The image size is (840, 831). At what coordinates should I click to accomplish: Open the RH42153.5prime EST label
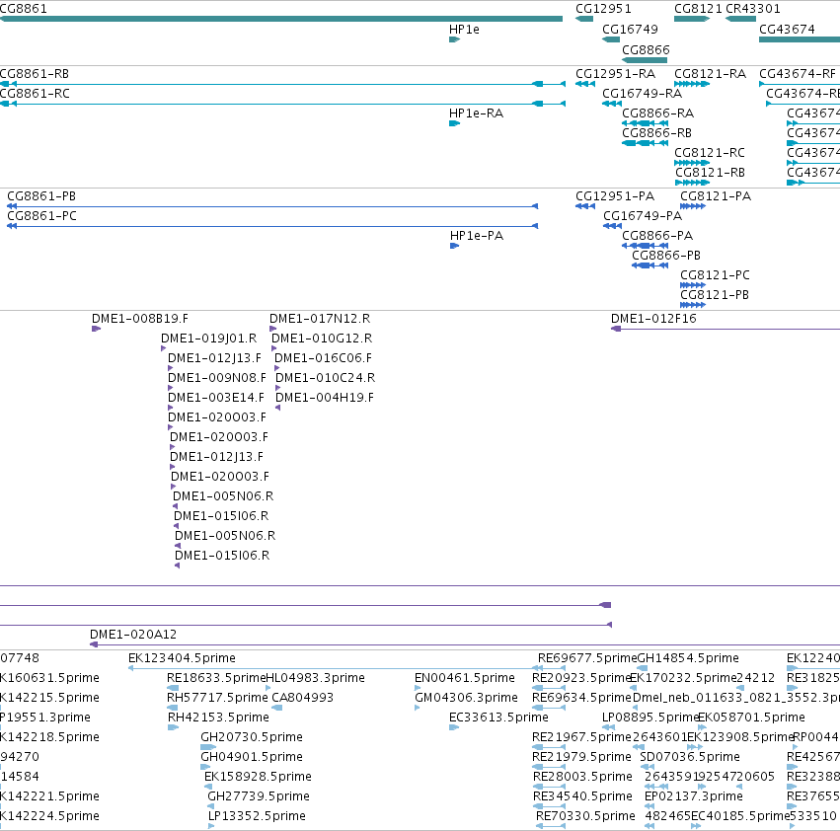[218, 718]
